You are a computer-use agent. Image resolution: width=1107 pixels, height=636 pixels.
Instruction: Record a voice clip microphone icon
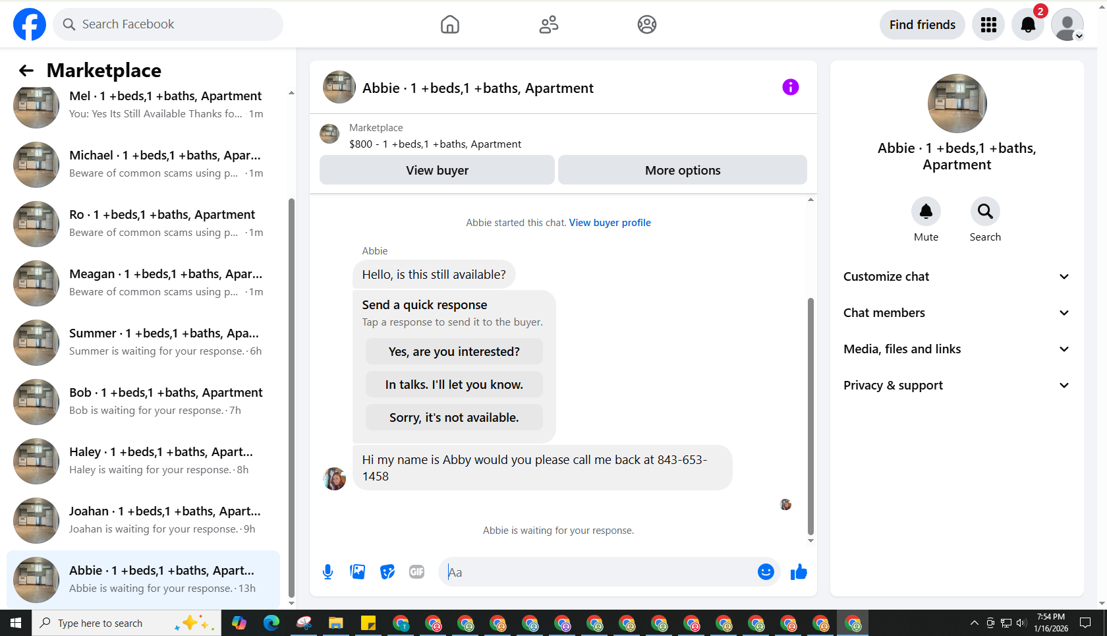pyautogui.click(x=327, y=572)
